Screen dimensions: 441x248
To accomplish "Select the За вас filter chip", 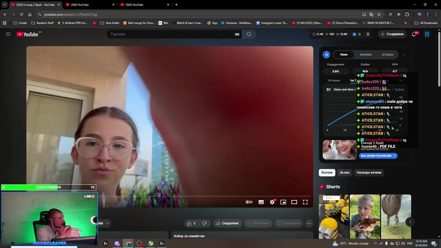I will tap(345, 173).
